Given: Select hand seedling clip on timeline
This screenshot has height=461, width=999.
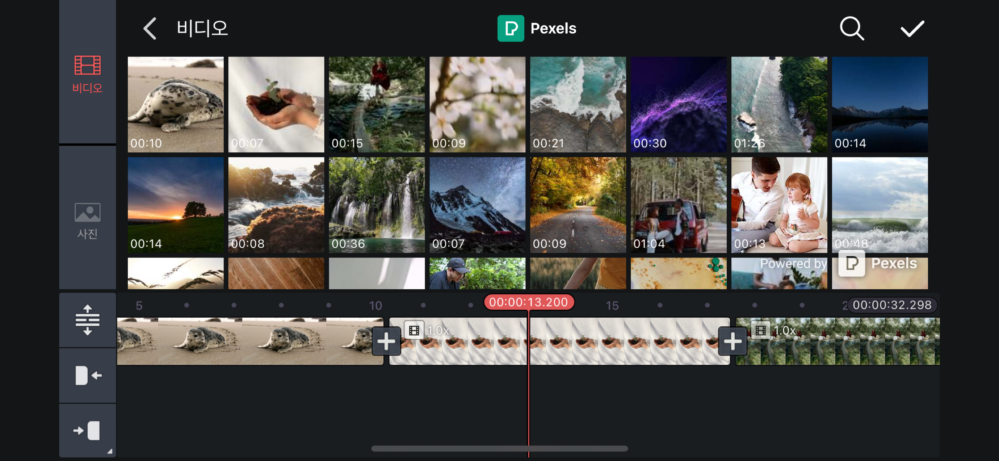Looking at the screenshot, I should [560, 341].
